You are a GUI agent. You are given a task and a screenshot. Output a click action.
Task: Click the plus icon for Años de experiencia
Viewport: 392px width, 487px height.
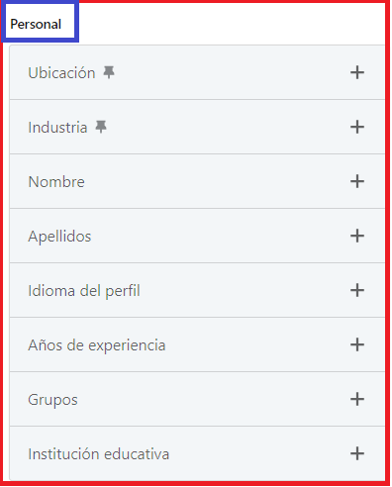pos(357,344)
